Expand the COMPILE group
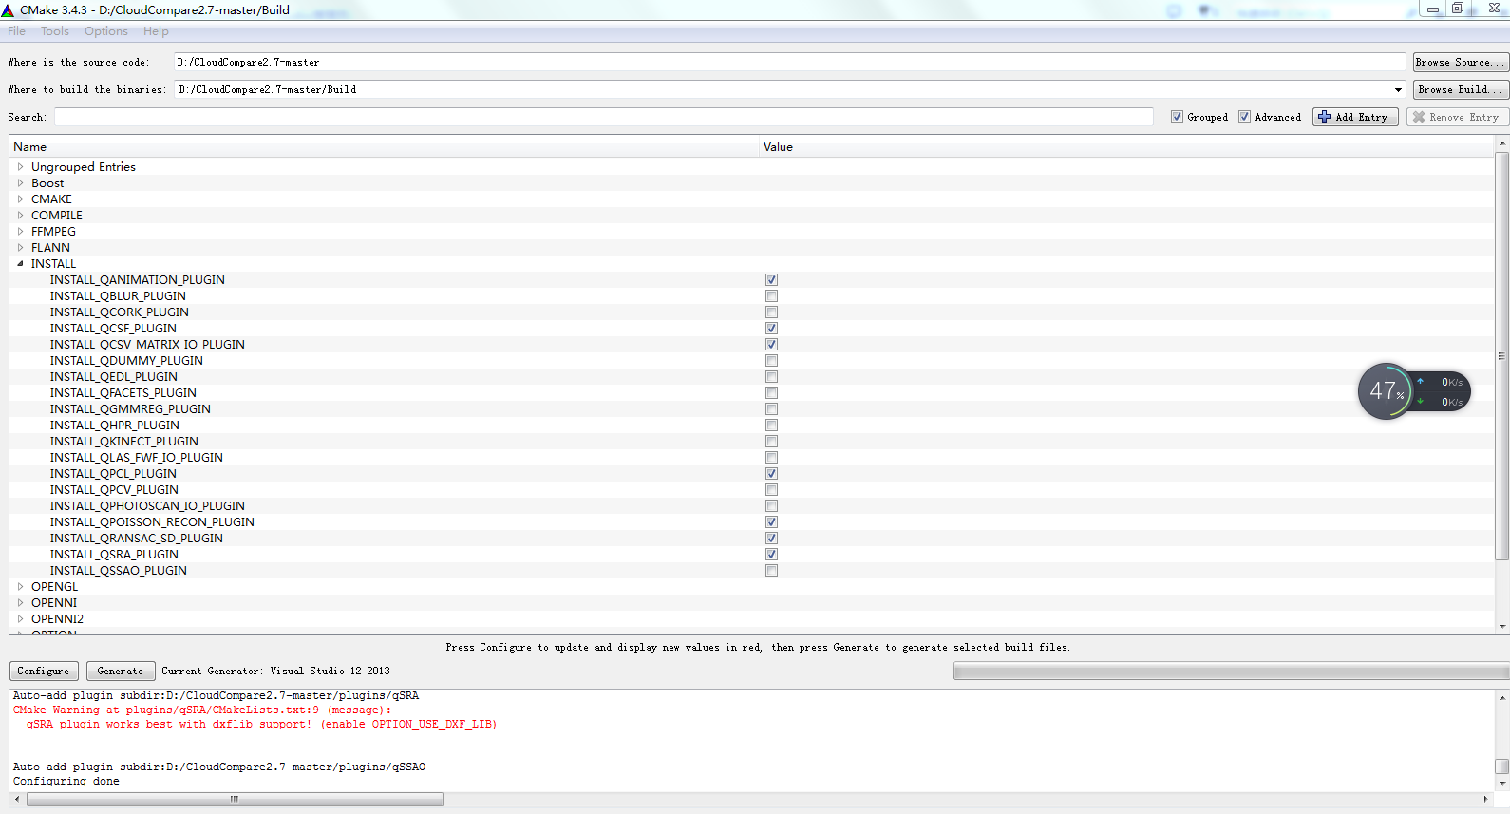The image size is (1510, 814). tap(20, 216)
